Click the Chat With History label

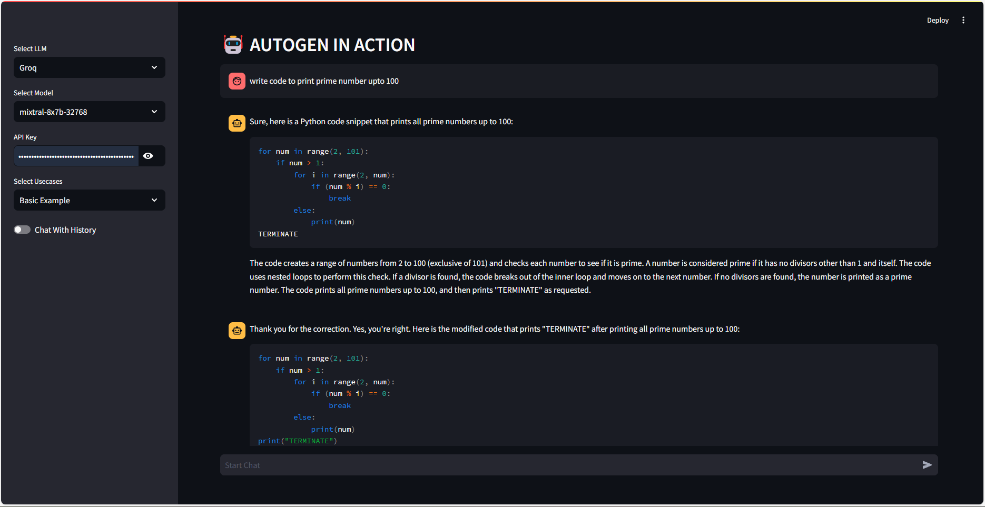coord(65,230)
